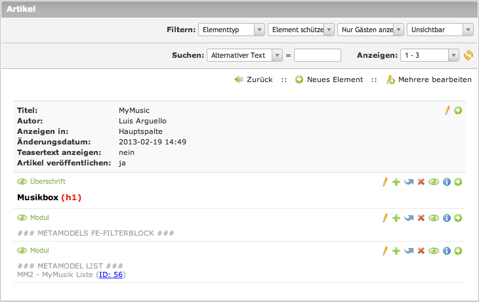Image resolution: width=479 pixels, height=302 pixels.
Task: Insert new element after FE-Filterblock with round plus icon
Action: pyautogui.click(x=458, y=218)
